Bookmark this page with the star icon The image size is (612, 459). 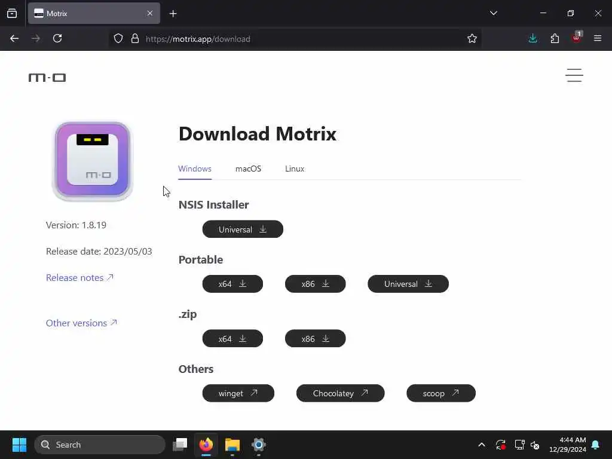(x=472, y=38)
